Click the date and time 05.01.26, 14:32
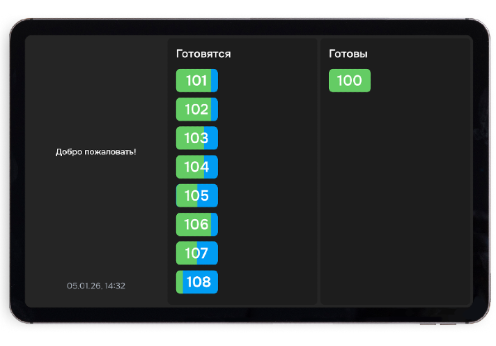The image size is (496, 346). click(96, 285)
